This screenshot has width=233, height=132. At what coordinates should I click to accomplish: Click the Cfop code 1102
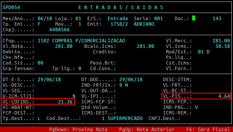(43, 41)
